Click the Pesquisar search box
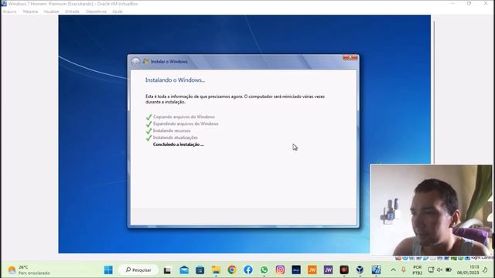The width and height of the screenshot is (495, 278). tap(138, 270)
